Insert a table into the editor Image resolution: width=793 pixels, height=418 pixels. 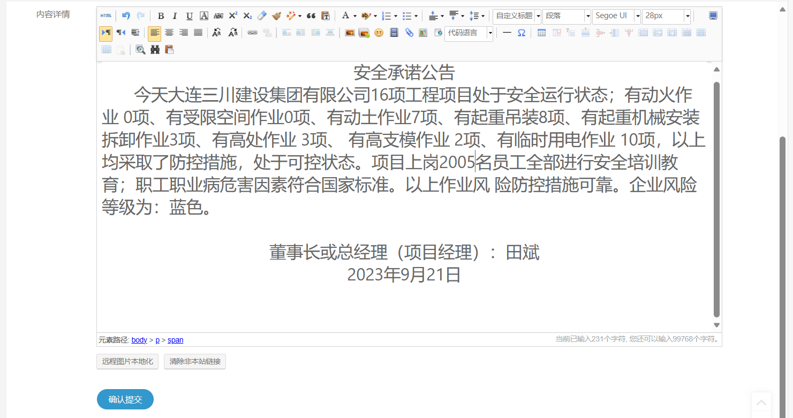coord(542,33)
